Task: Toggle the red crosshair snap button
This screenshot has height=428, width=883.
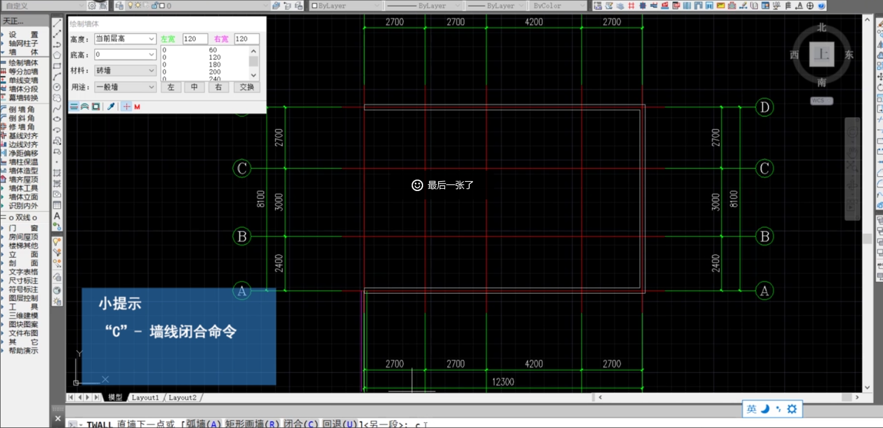Action: click(126, 107)
